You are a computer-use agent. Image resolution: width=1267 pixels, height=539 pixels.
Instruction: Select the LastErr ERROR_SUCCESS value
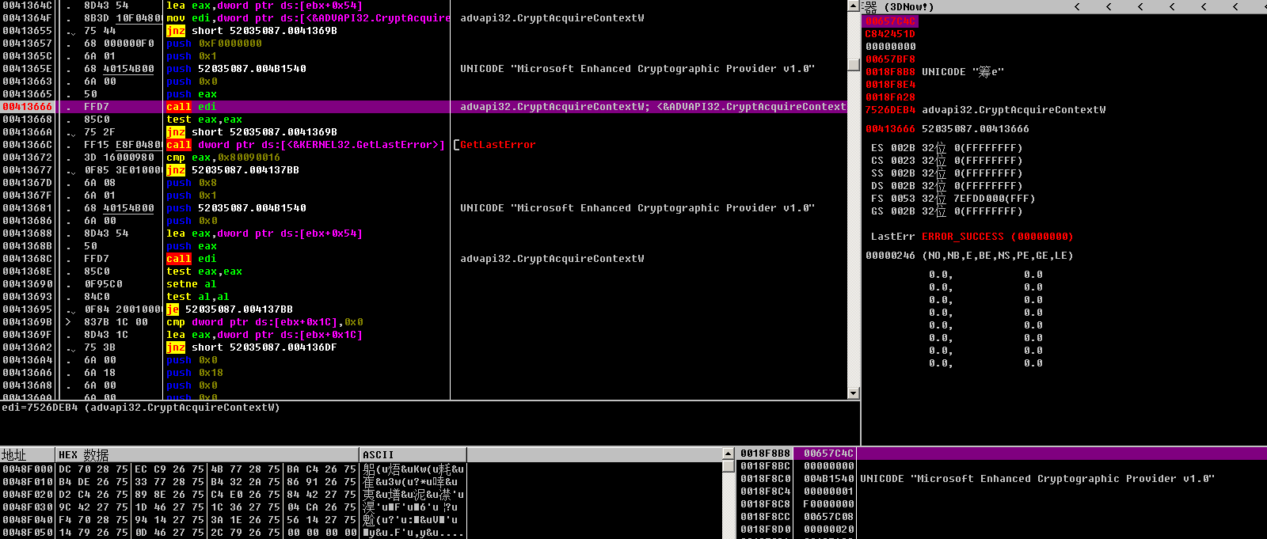pos(997,237)
